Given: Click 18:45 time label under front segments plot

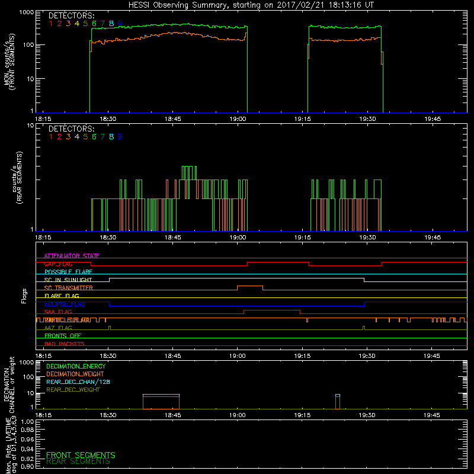Looking at the screenshot, I should [x=173, y=119].
